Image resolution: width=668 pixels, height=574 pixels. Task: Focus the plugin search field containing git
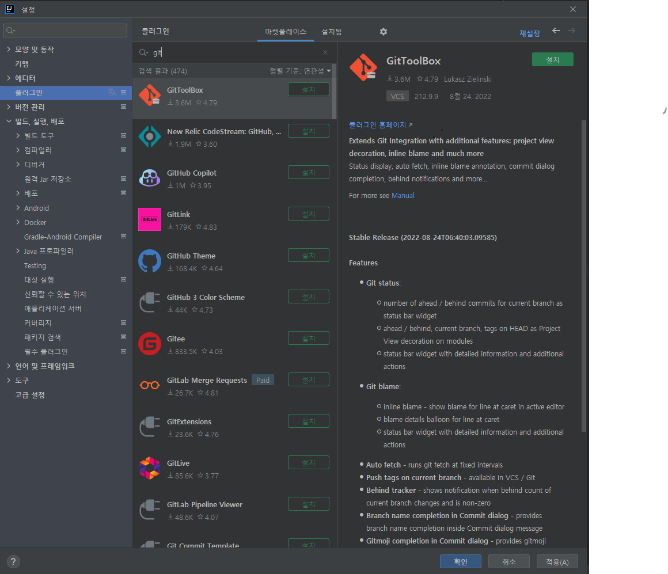point(234,52)
